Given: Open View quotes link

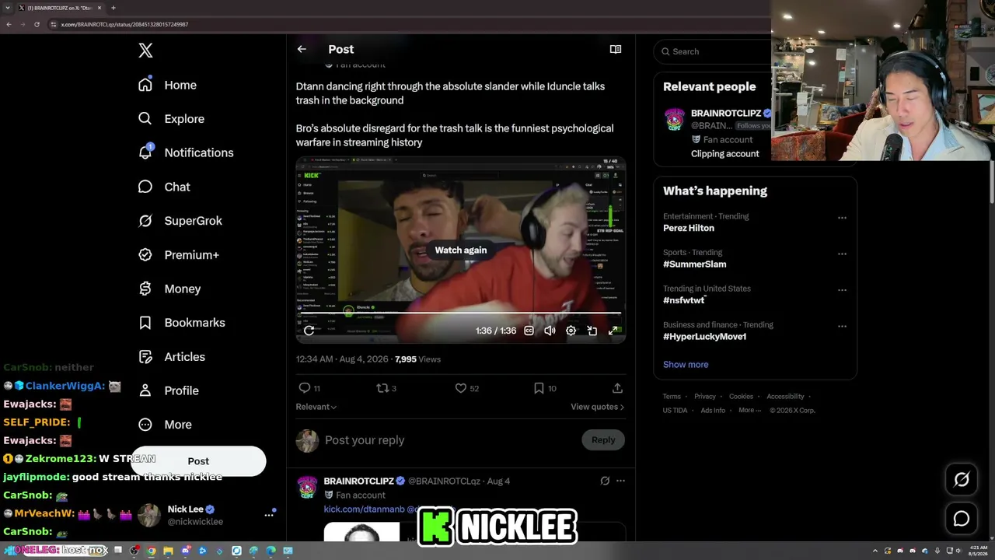Looking at the screenshot, I should coord(597,407).
